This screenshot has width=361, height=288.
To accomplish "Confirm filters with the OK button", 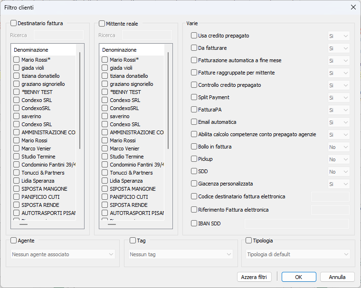I will (298, 277).
